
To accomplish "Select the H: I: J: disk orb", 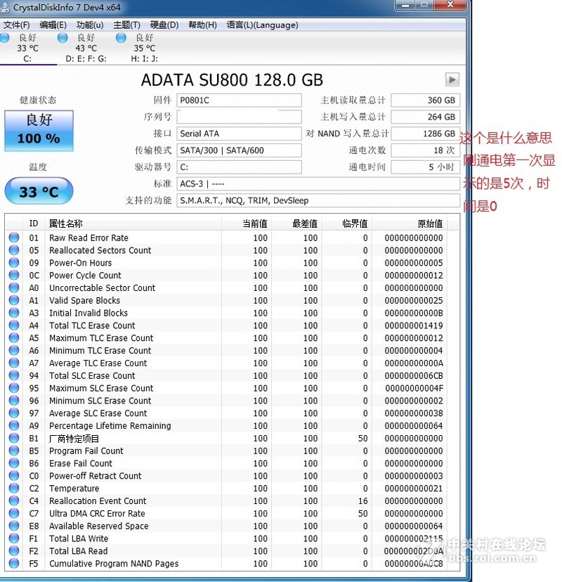I will point(121,37).
